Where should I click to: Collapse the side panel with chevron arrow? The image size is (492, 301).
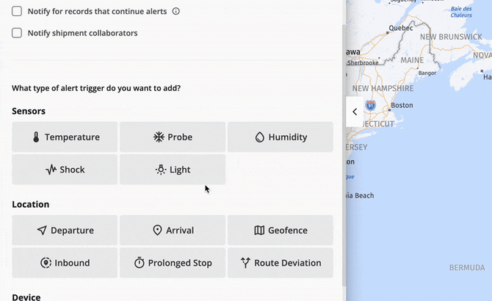tap(355, 112)
